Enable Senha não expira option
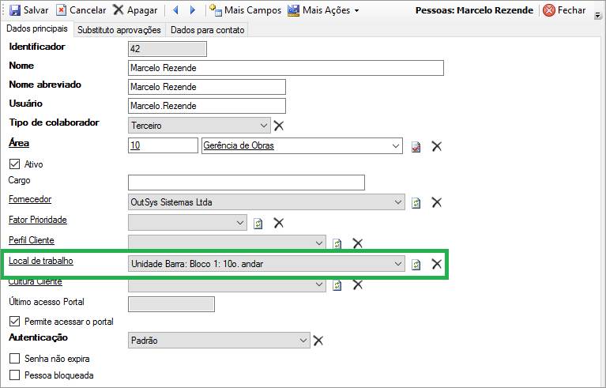The height and width of the screenshot is (388, 606). tap(14, 359)
